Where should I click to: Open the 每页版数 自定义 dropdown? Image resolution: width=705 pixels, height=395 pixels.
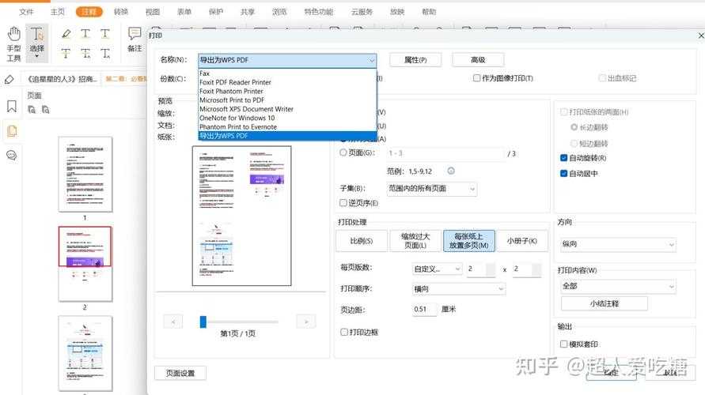(x=437, y=269)
